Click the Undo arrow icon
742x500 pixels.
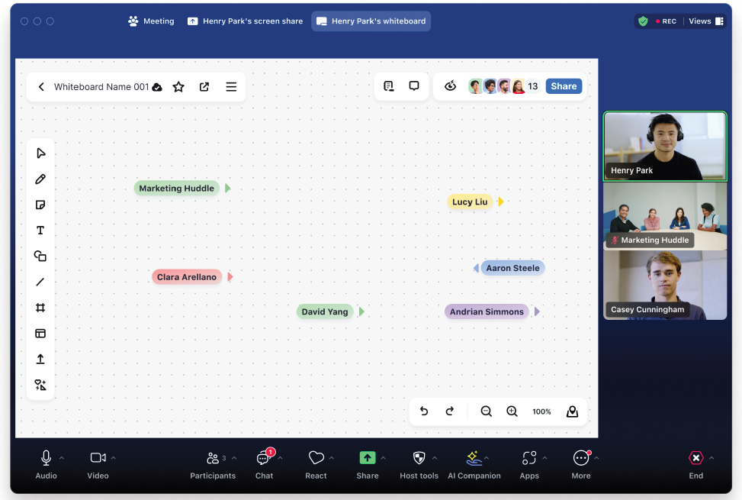[x=424, y=411]
